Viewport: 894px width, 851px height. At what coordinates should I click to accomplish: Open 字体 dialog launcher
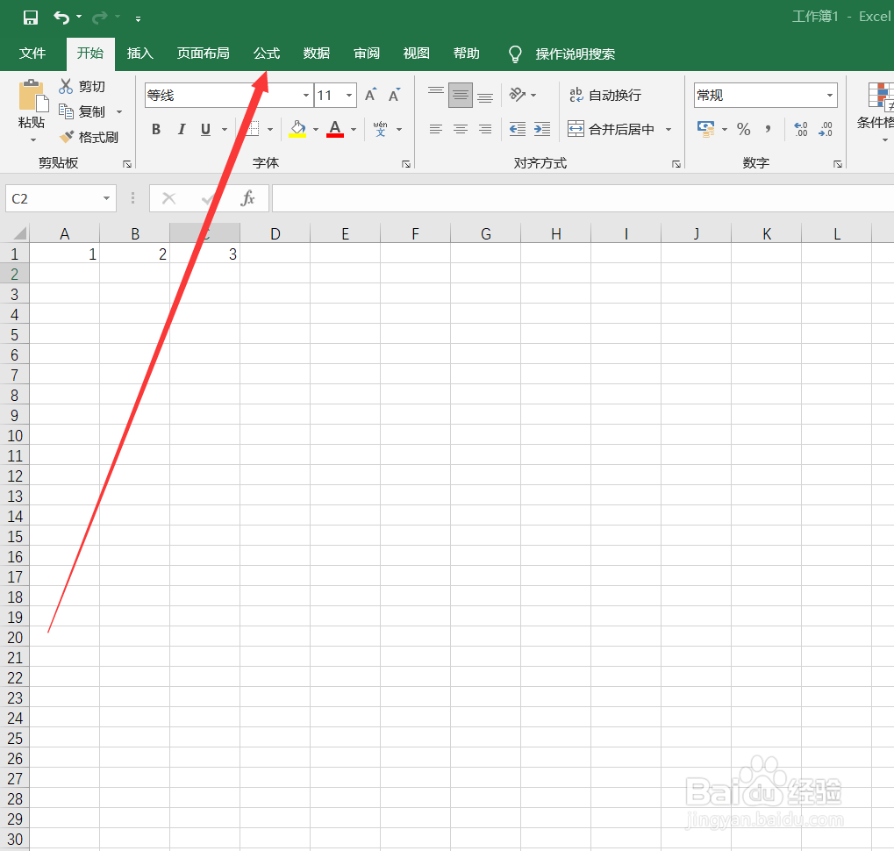[406, 164]
